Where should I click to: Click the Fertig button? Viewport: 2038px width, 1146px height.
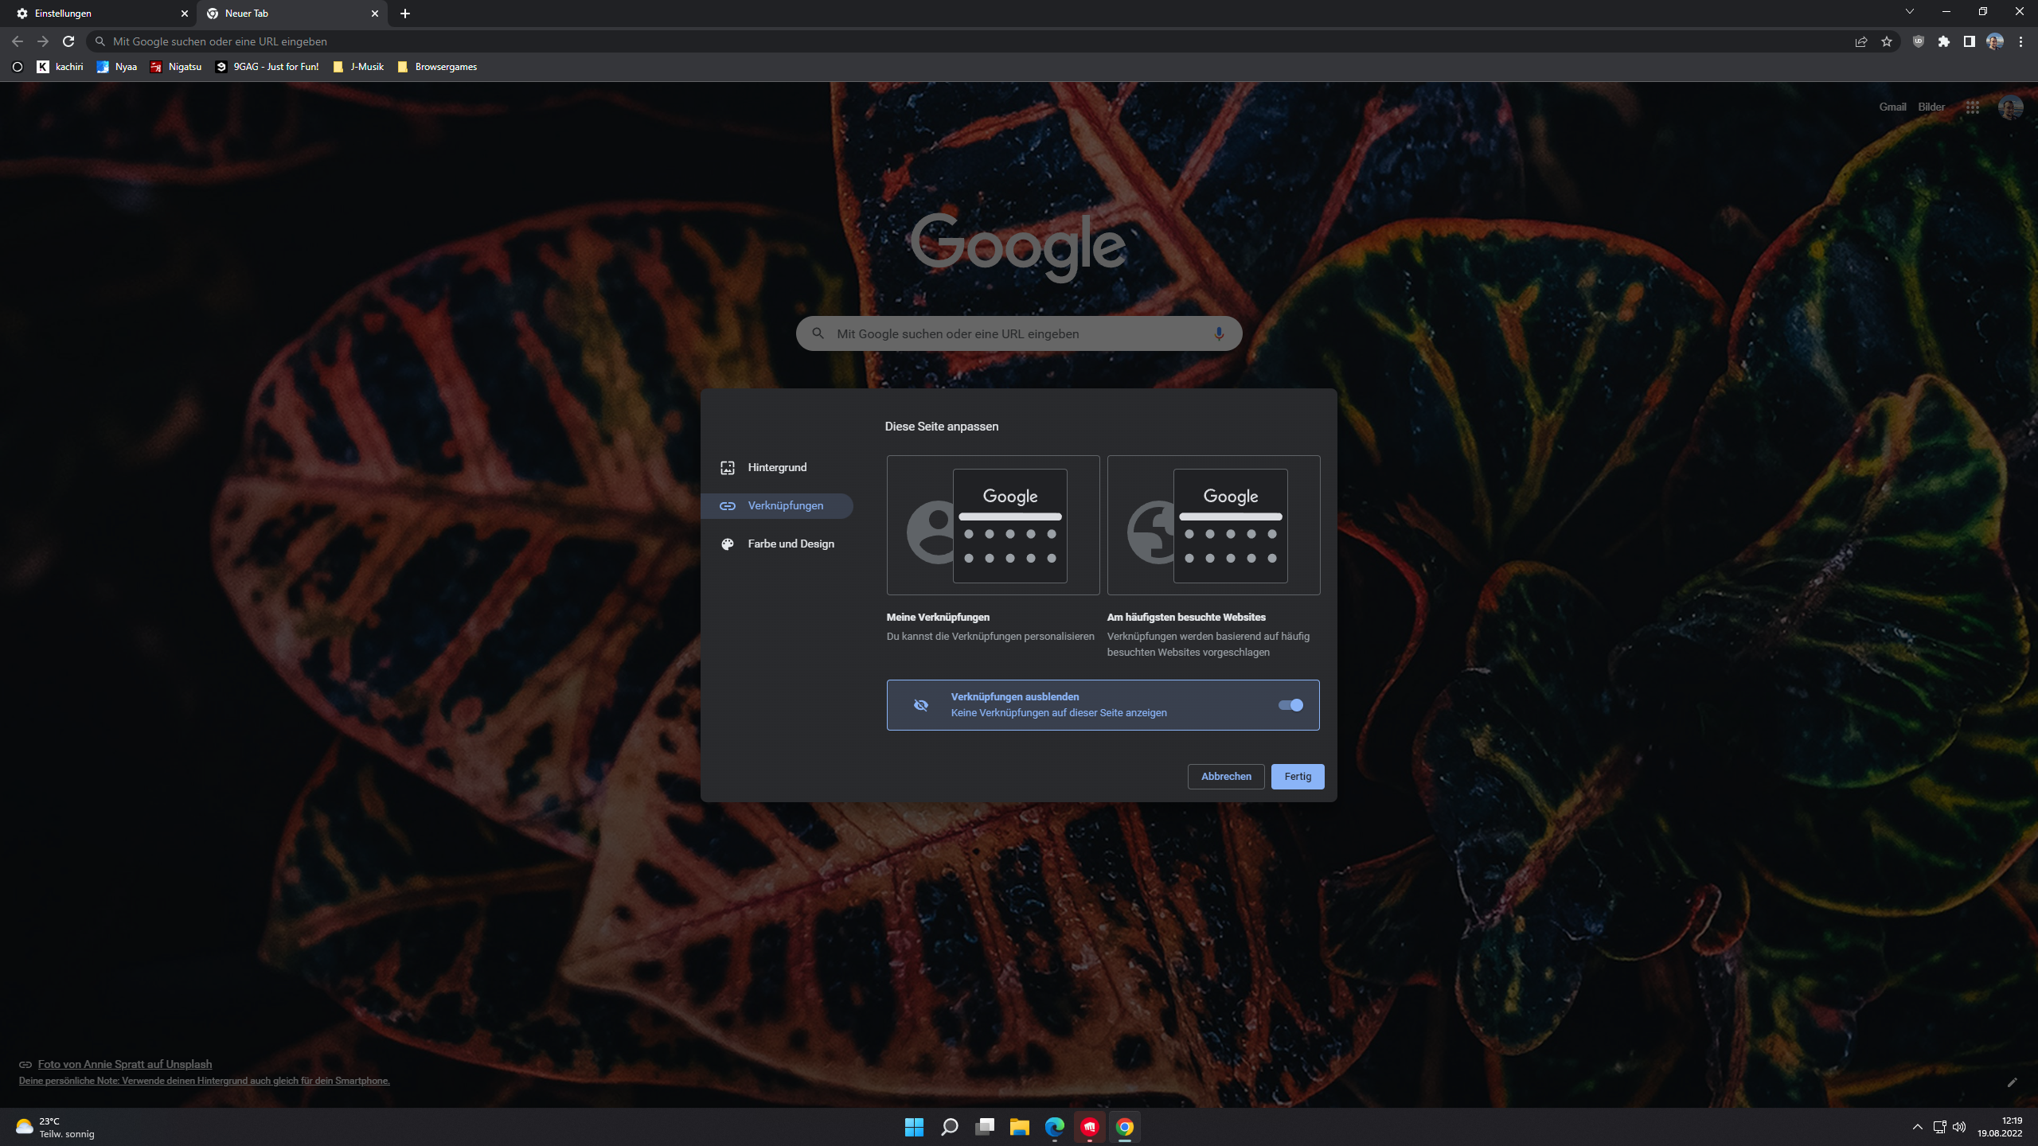[x=1297, y=776]
